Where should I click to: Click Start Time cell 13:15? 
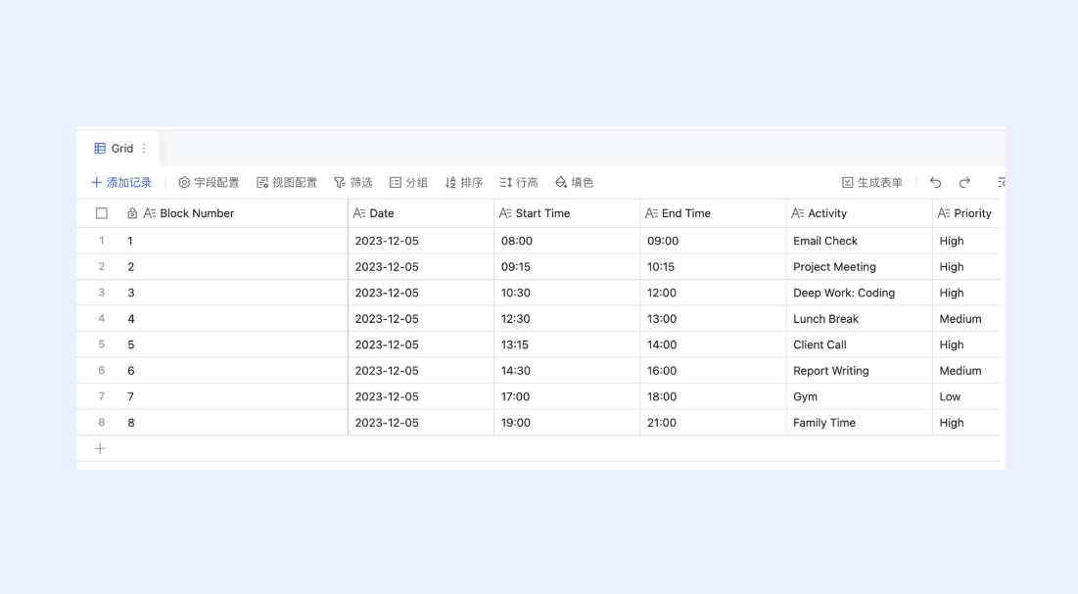tap(567, 344)
